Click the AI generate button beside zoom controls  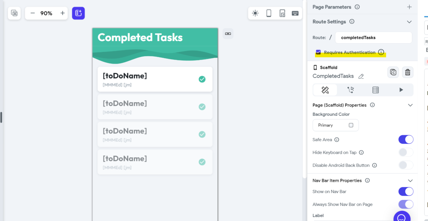click(x=78, y=13)
